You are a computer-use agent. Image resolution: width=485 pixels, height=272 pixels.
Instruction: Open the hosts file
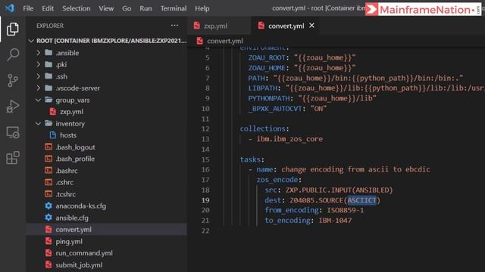coord(106,135)
